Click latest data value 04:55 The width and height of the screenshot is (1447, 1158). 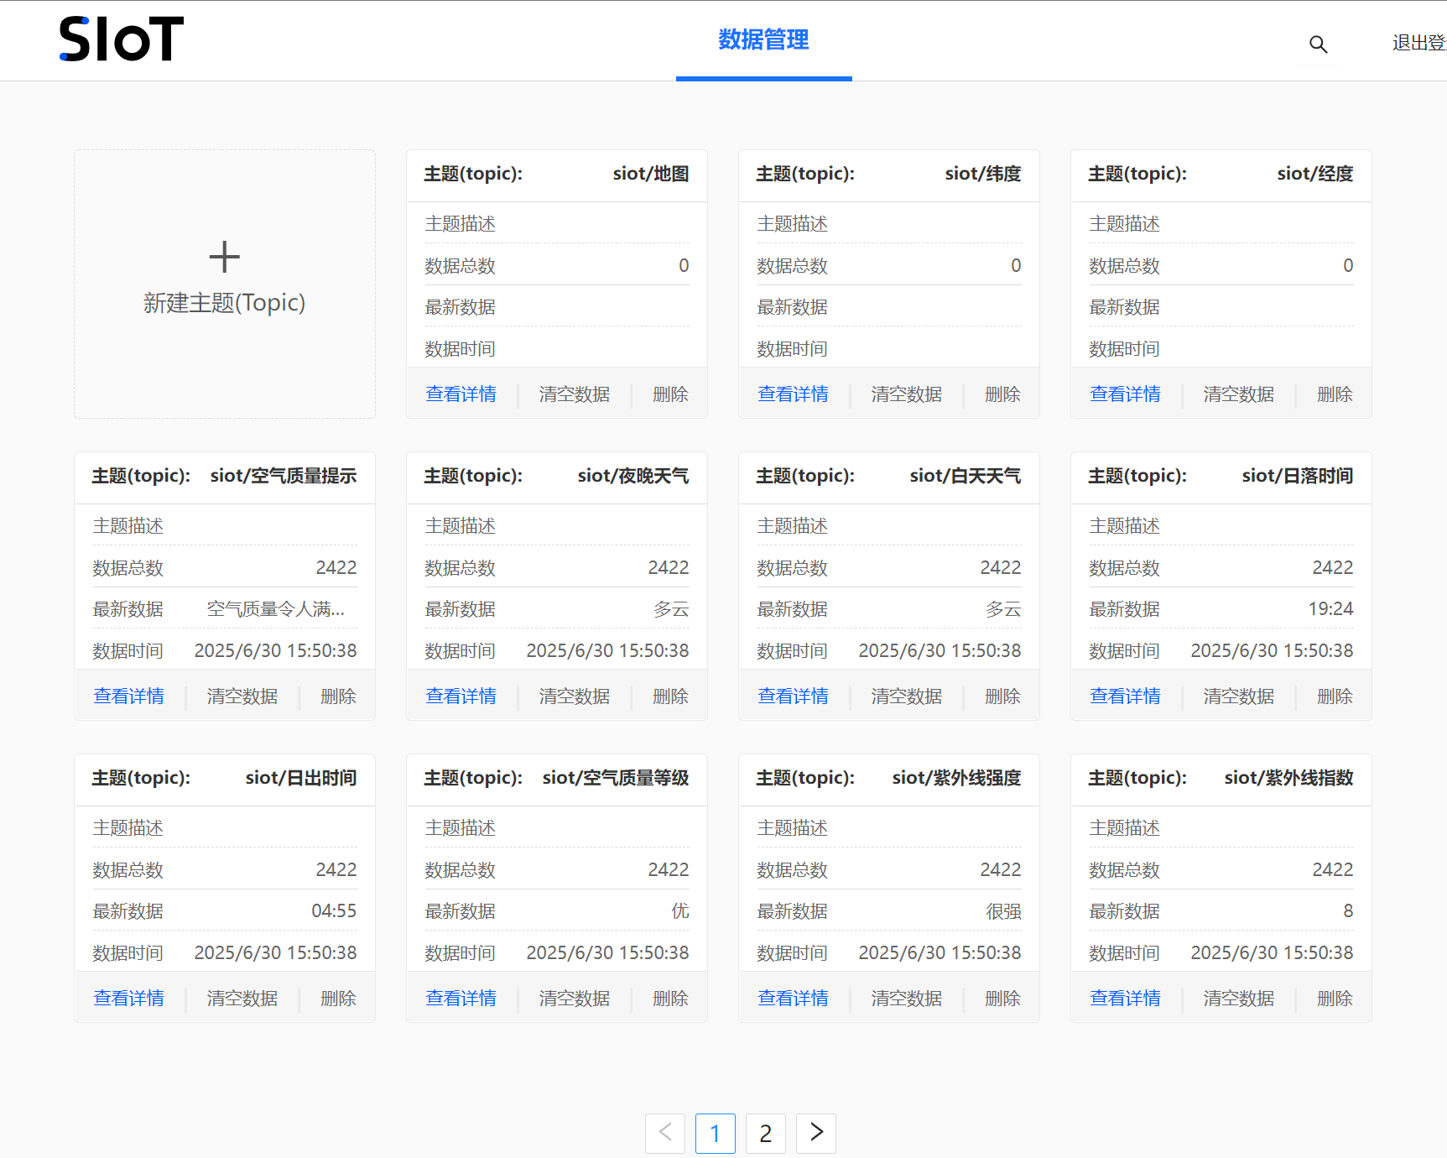pos(334,910)
